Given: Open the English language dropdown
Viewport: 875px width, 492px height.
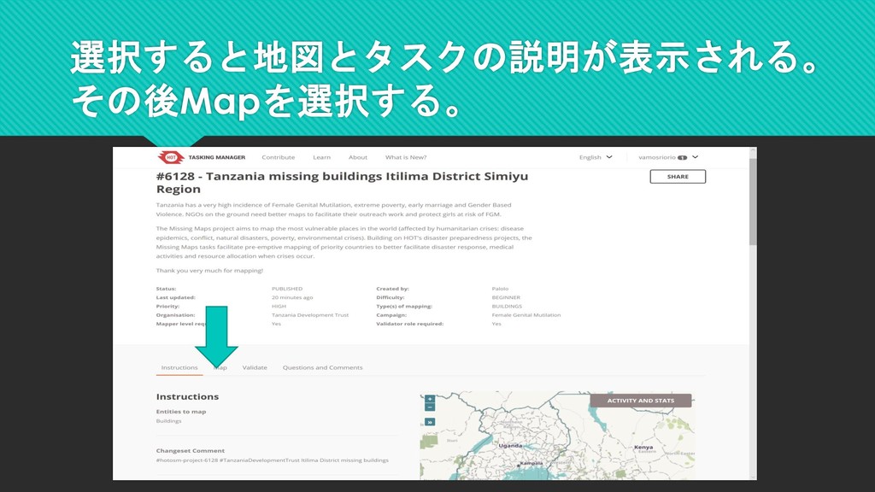Looking at the screenshot, I should click(596, 157).
